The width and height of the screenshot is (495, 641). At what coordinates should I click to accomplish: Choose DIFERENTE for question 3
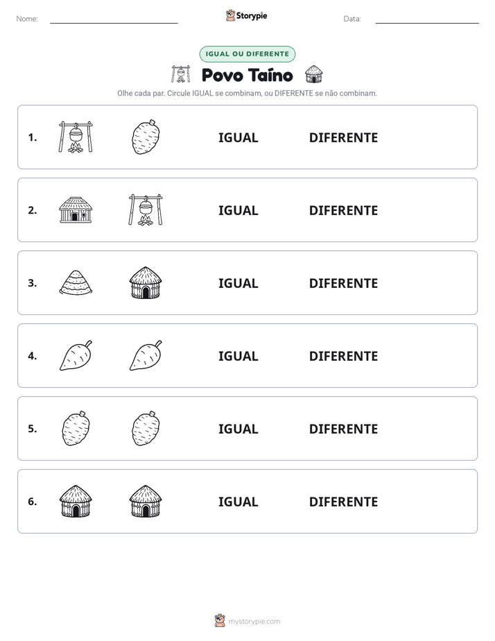tap(343, 283)
